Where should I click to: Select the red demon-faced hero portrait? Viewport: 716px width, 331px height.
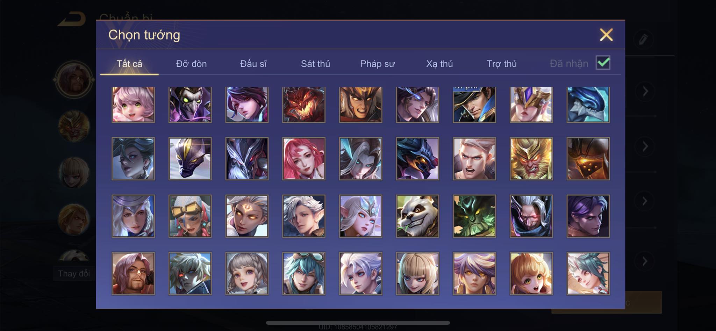pyautogui.click(x=304, y=105)
